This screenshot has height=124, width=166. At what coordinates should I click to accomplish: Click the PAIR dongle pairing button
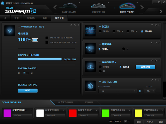28,90
